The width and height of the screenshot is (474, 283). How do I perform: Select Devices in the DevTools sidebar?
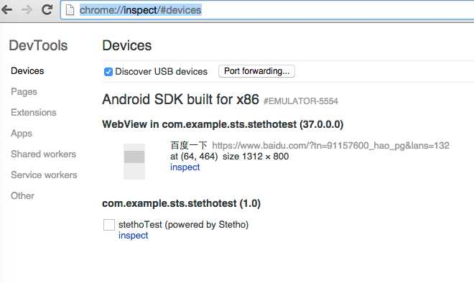point(27,70)
